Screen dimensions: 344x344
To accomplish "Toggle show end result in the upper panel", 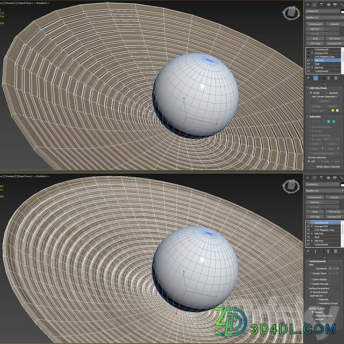I will (x=316, y=78).
